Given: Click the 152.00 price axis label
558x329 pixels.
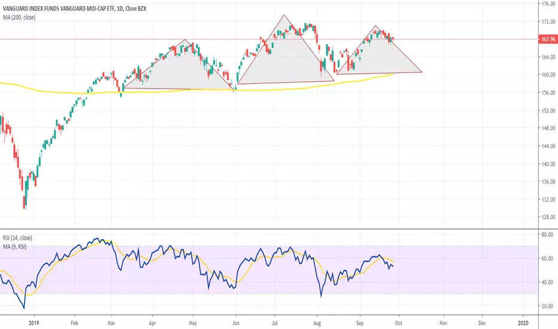Looking at the screenshot, I should pyautogui.click(x=548, y=111).
